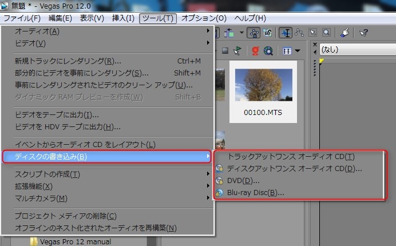Open the (なし) preset dropdown field

358,49
